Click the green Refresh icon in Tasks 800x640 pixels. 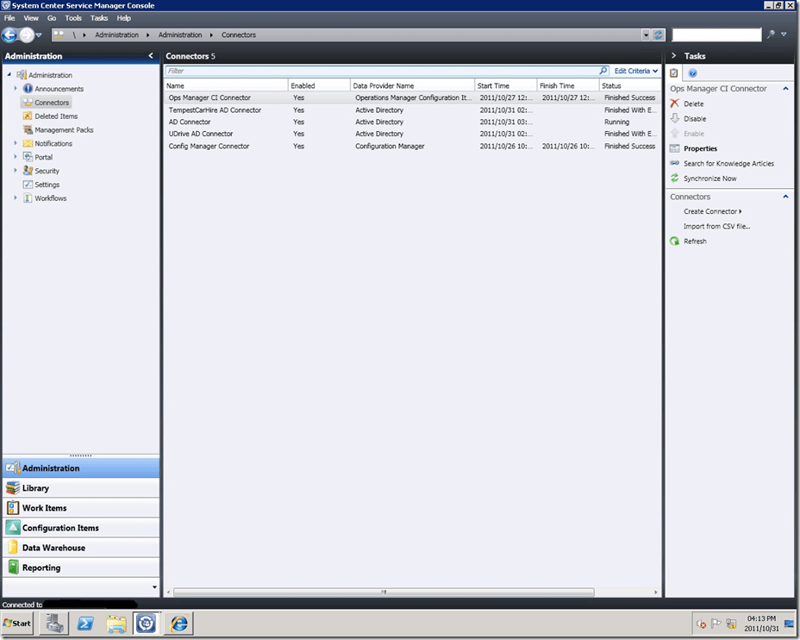point(675,242)
